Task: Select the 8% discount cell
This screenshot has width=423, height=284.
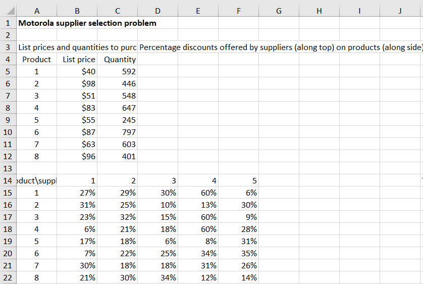Action: (198, 241)
